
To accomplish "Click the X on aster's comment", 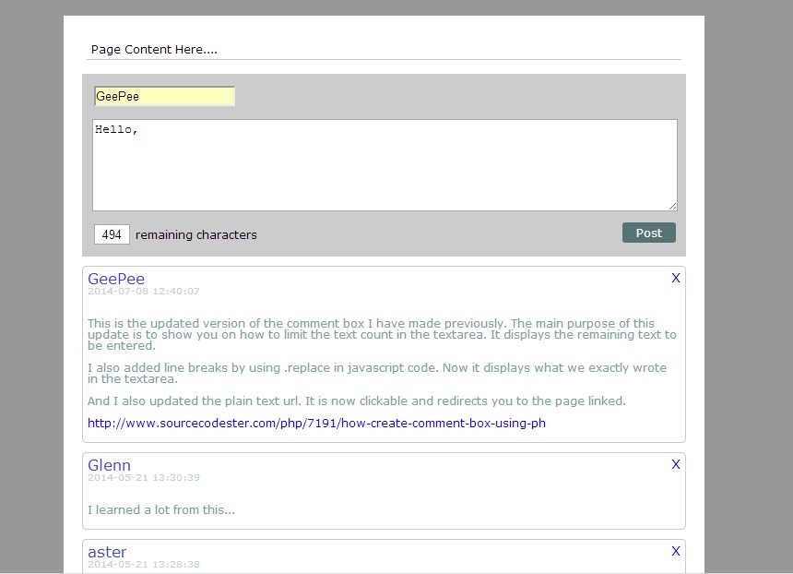I will pos(675,551).
